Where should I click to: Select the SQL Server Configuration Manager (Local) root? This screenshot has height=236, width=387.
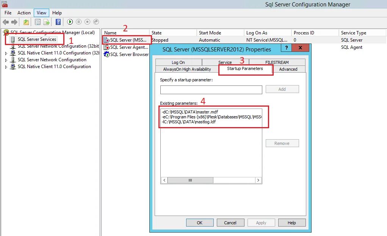tap(53, 33)
